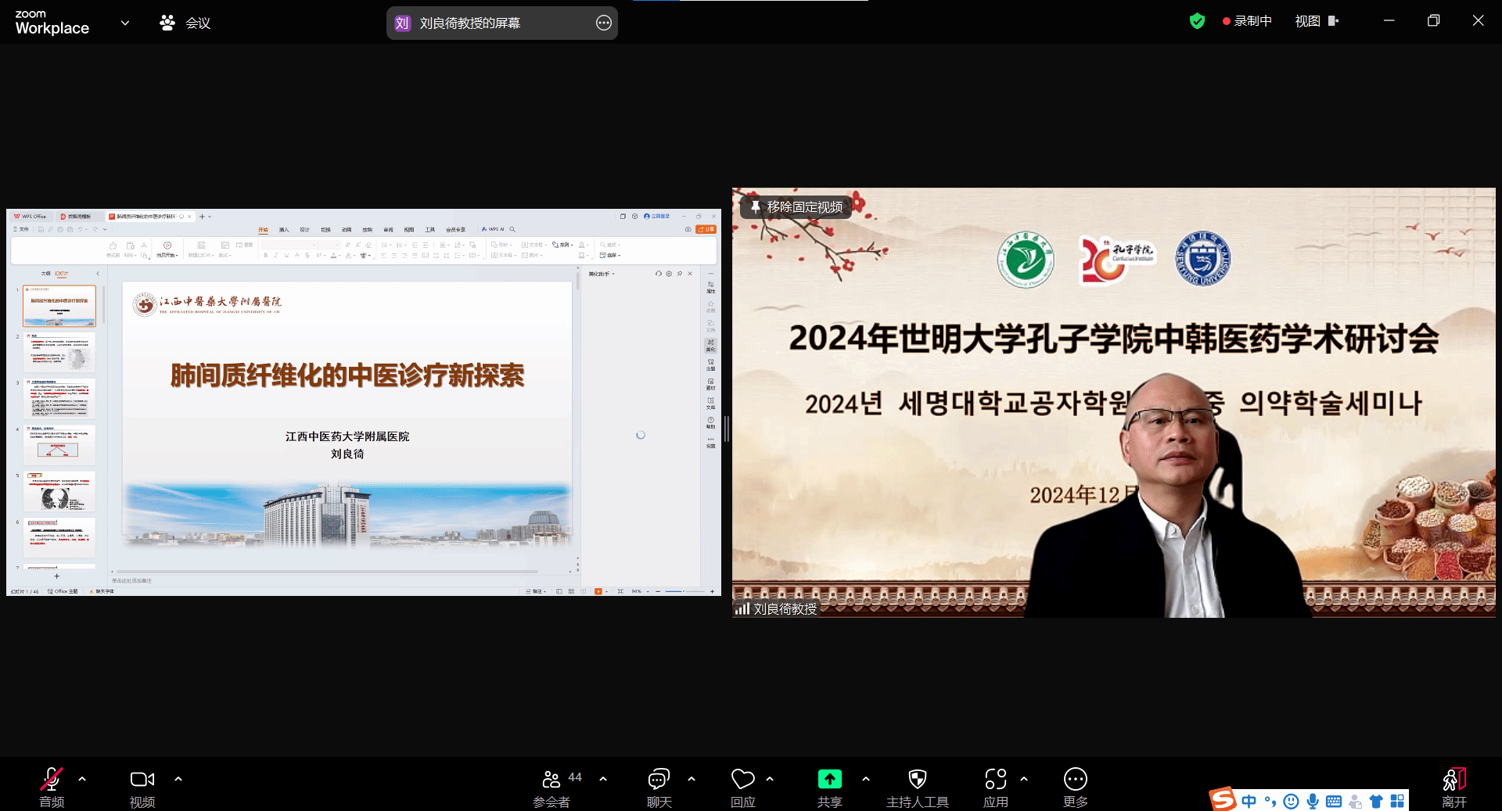Open the Zoom Workplace dropdown arrow

pos(125,23)
